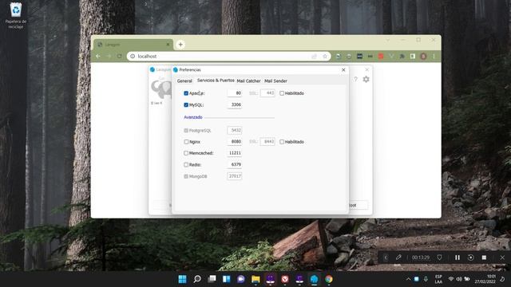The image size is (511, 287).
Task: Open the Recycle Bin desktop icon
Action: tap(16, 15)
